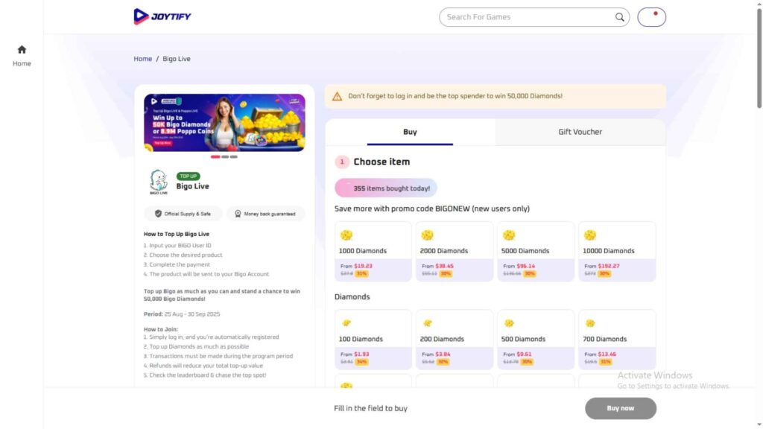Click the search magnifier icon

coord(619,17)
